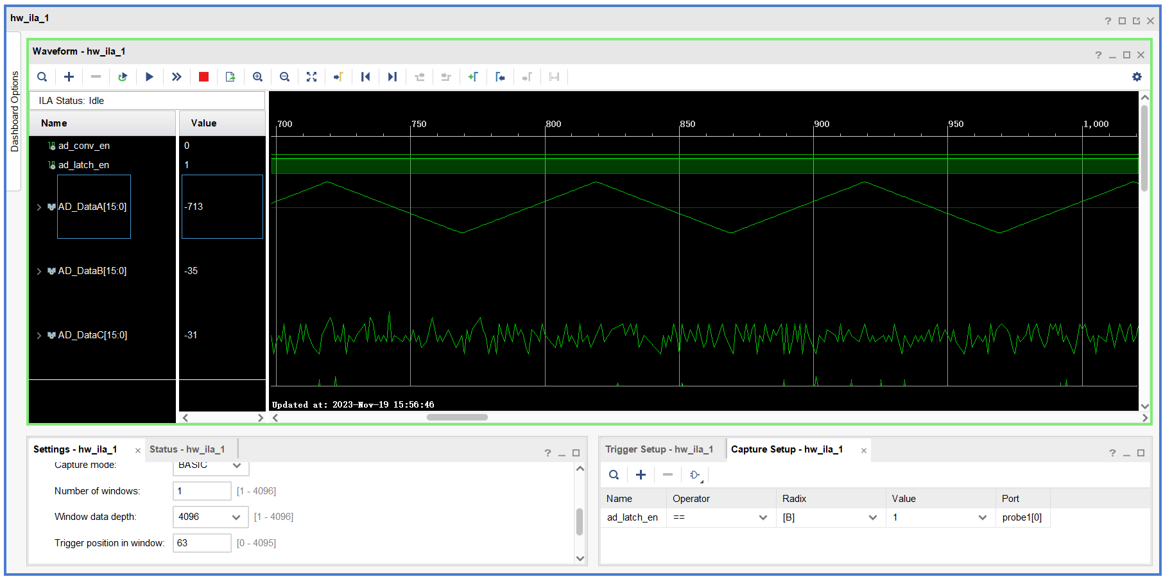Open the Dashboard Options side tab

pyautogui.click(x=14, y=111)
